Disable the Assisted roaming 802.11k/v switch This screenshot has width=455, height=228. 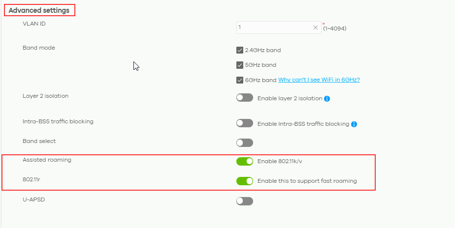(245, 161)
